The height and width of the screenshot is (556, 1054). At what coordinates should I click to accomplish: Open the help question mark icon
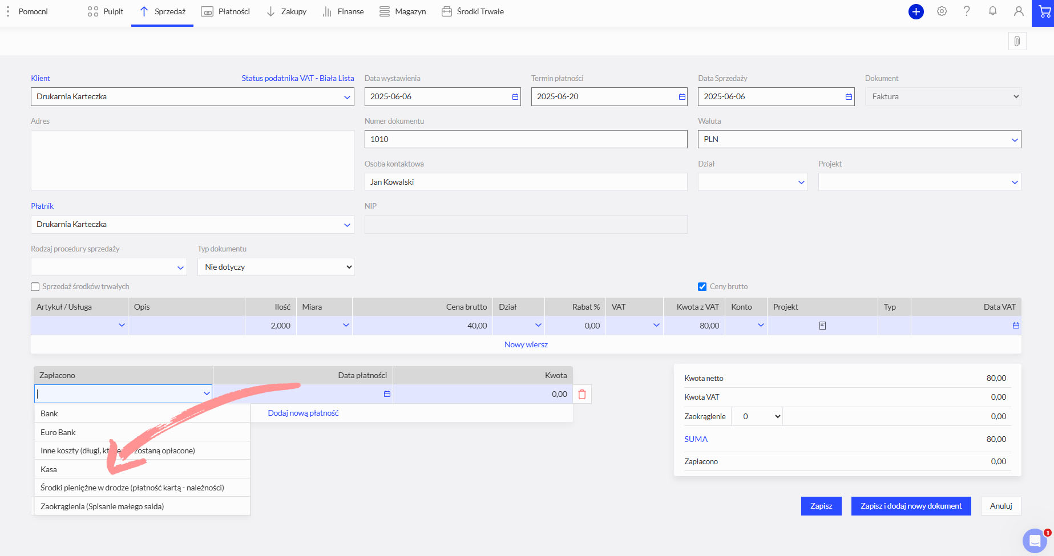pyautogui.click(x=967, y=11)
